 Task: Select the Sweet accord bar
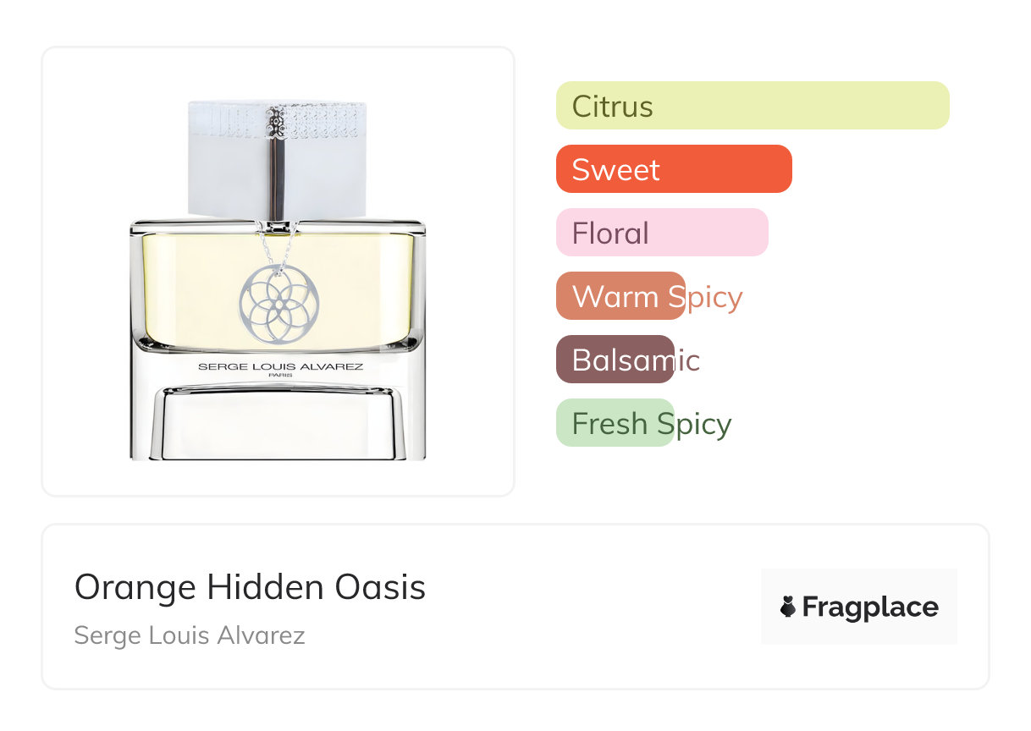coord(674,169)
